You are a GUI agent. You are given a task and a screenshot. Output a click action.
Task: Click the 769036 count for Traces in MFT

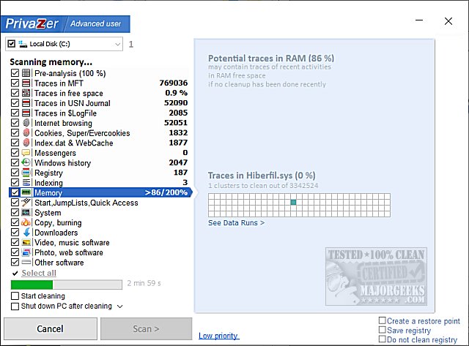click(x=174, y=83)
